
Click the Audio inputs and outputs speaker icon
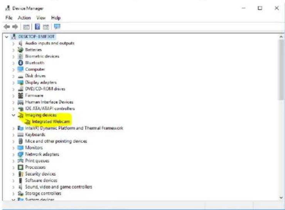(20, 43)
